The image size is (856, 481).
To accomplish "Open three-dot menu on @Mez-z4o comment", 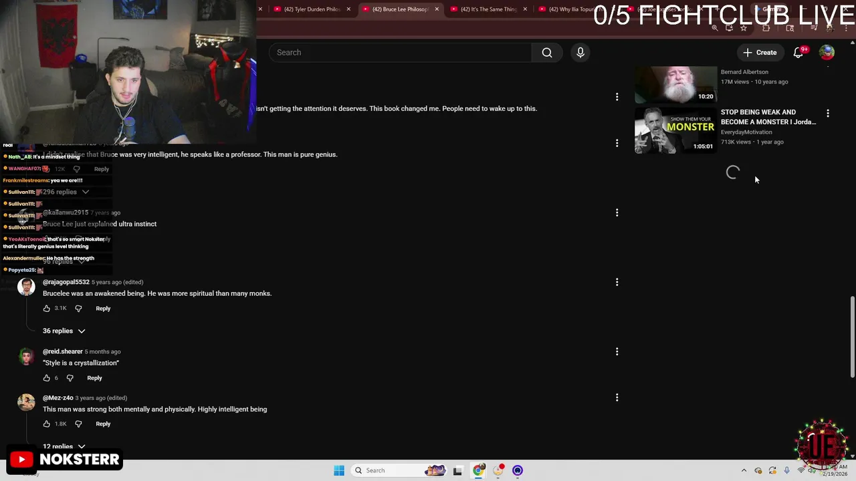I will coord(617,397).
